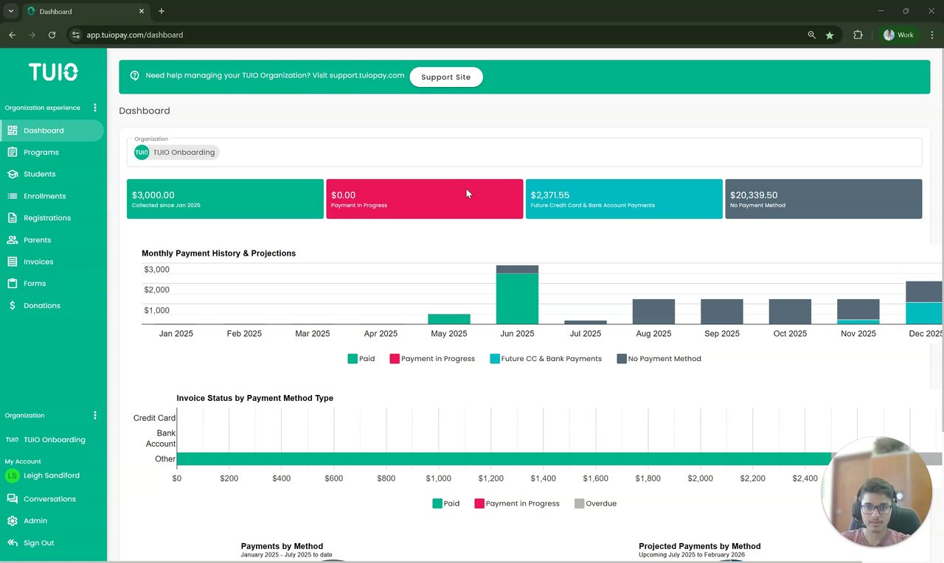Click the Students graduation cap icon

12,174
